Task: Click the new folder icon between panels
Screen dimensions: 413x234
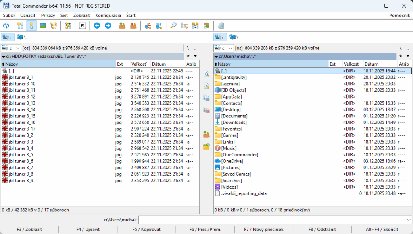Action: pos(206,147)
